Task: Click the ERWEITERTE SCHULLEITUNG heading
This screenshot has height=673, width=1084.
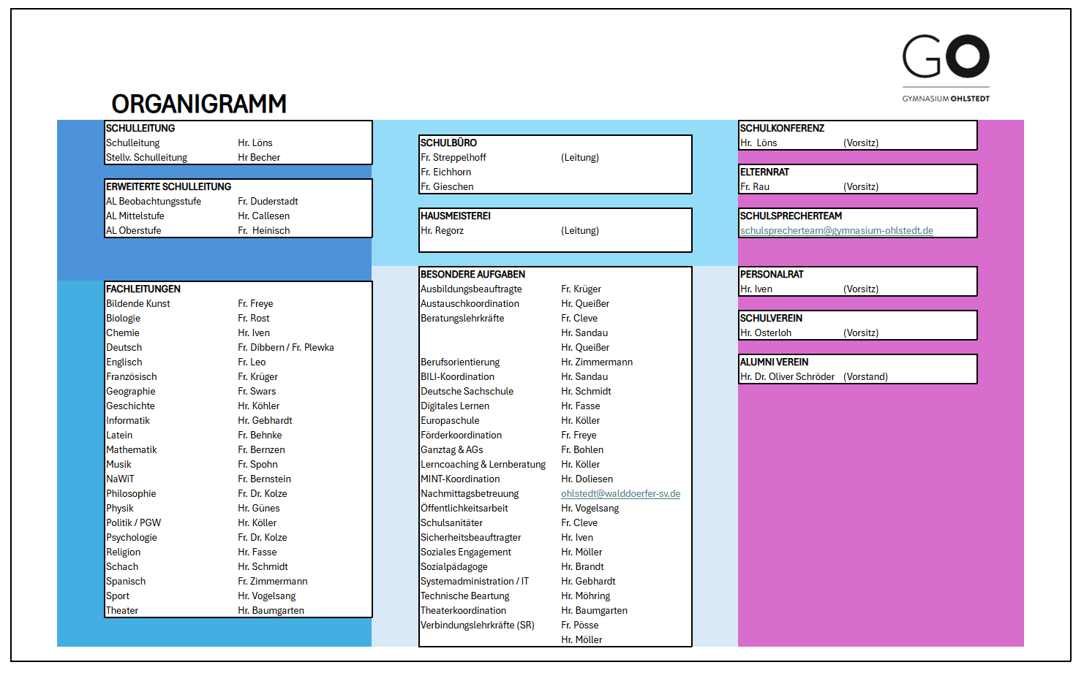Action: click(x=168, y=187)
